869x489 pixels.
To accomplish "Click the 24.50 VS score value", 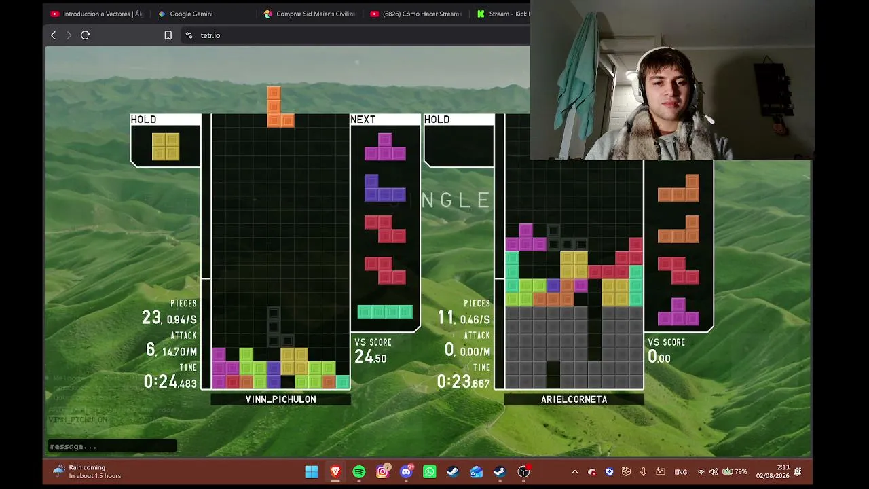I will coord(371,357).
